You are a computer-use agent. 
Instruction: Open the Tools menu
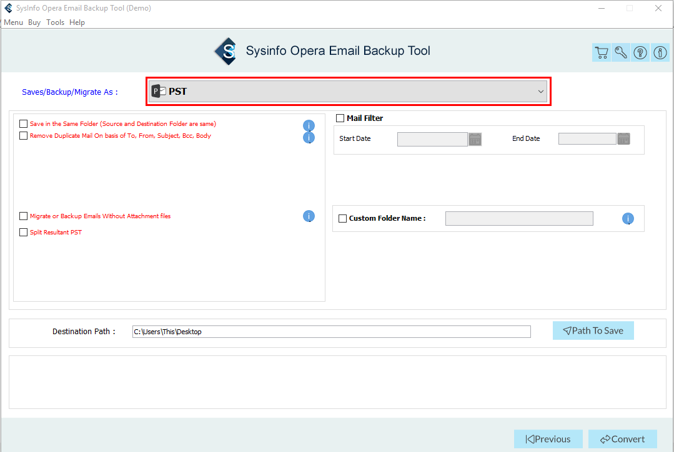56,22
